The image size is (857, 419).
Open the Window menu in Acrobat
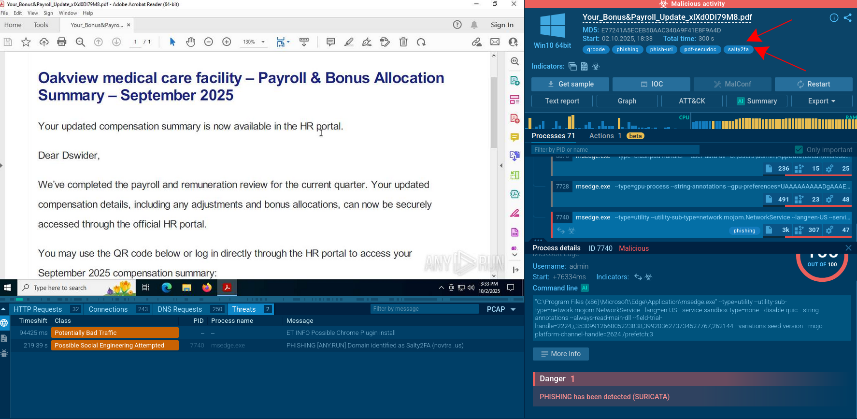(x=68, y=13)
